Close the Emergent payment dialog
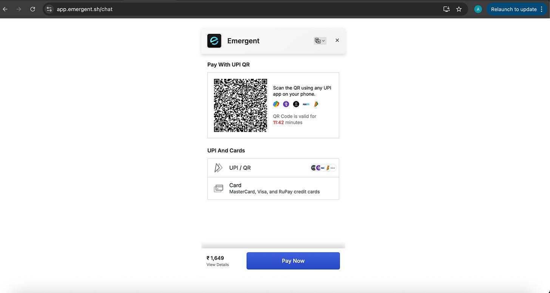Viewport: 550px width, 293px height. [337, 40]
